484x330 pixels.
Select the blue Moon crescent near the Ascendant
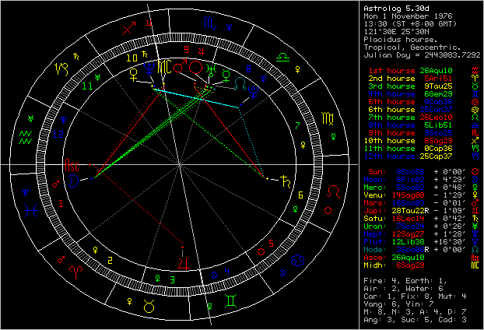(73, 181)
